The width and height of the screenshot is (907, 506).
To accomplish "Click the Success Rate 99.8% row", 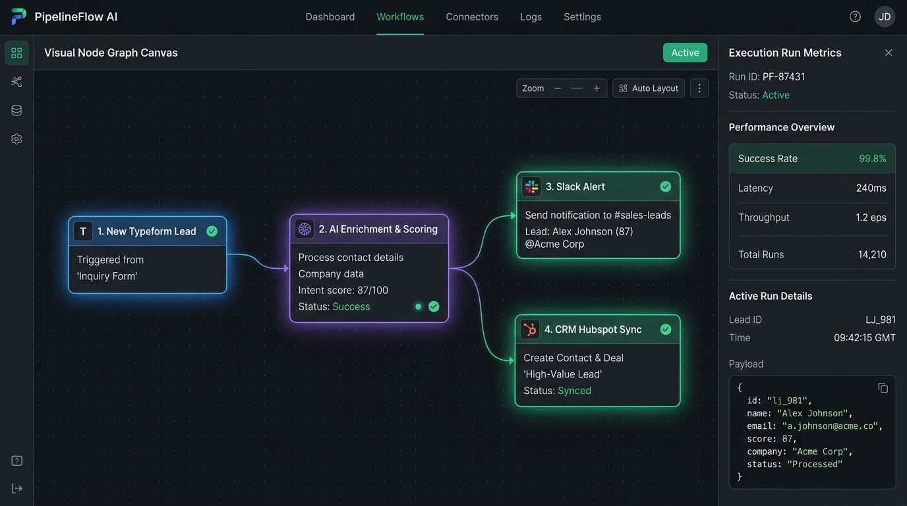I will (x=812, y=159).
